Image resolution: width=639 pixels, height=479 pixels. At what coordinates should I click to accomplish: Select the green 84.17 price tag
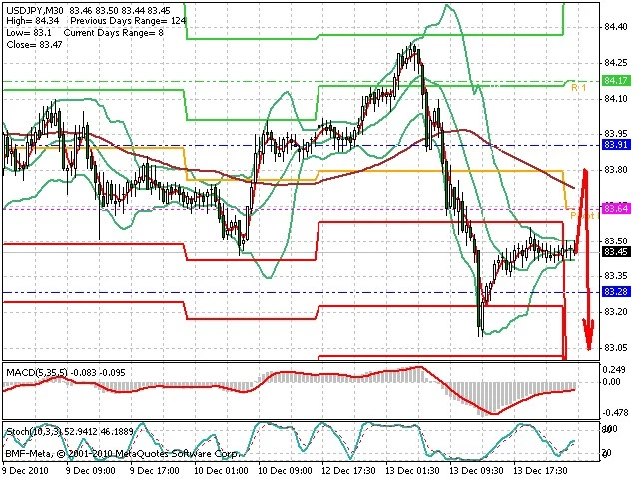click(x=616, y=80)
